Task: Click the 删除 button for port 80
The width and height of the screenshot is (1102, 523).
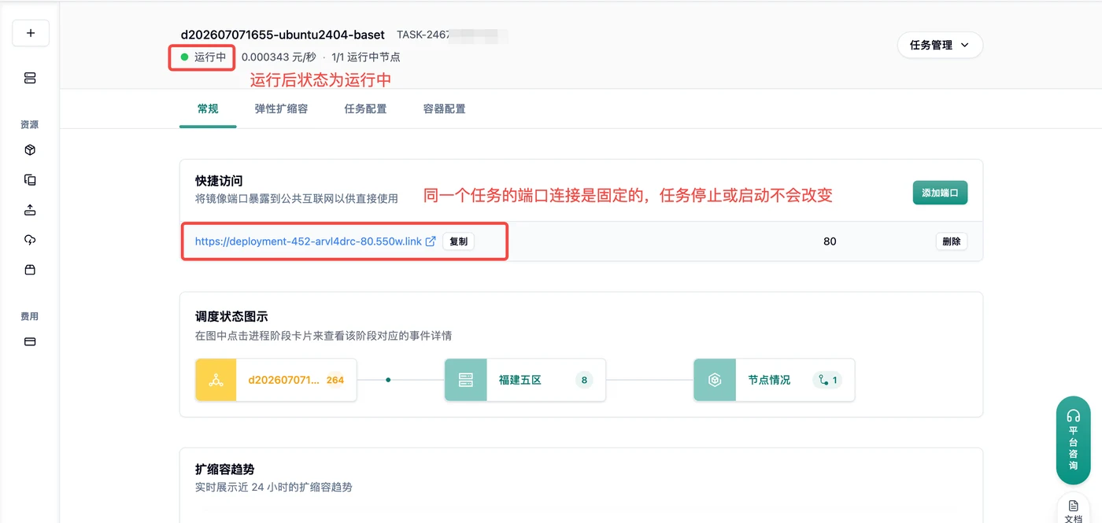Action: coord(951,241)
